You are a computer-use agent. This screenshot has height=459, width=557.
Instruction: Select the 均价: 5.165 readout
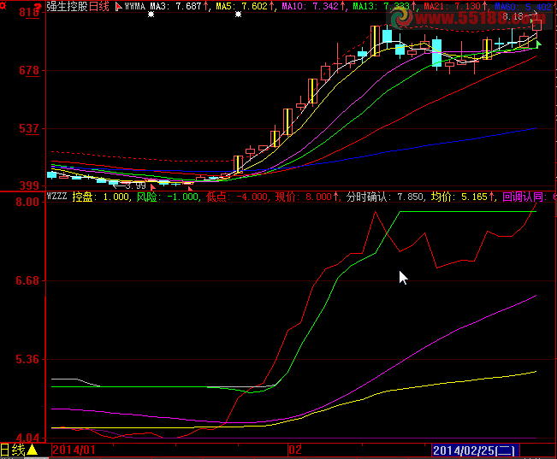click(x=459, y=197)
